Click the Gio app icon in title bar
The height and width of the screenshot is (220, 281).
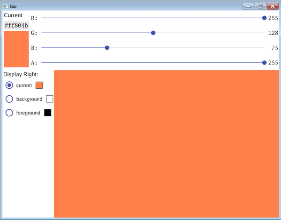click(x=6, y=6)
